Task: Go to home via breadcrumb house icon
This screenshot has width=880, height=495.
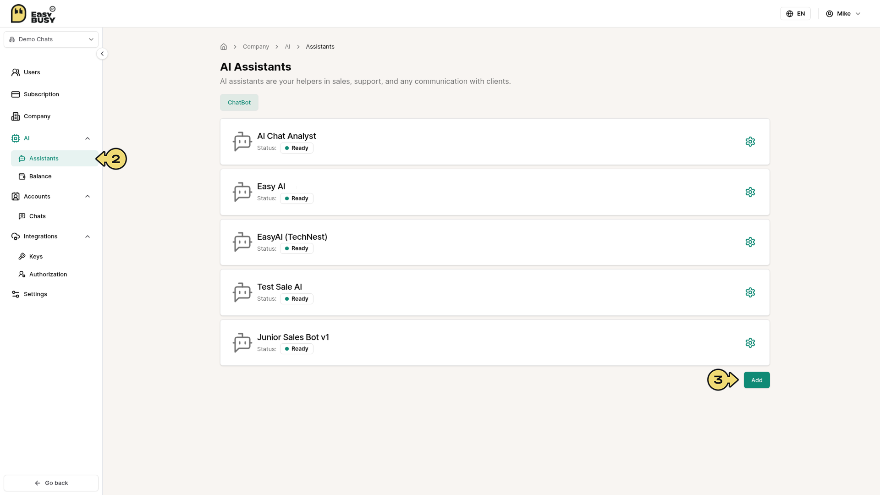Action: [x=224, y=47]
